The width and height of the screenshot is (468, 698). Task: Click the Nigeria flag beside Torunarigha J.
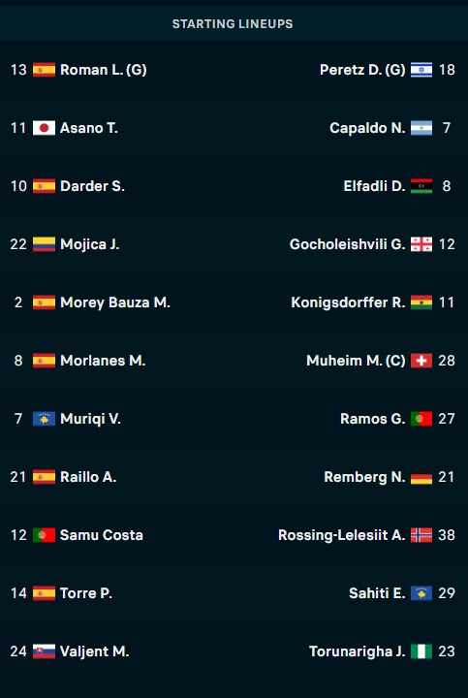click(x=421, y=651)
